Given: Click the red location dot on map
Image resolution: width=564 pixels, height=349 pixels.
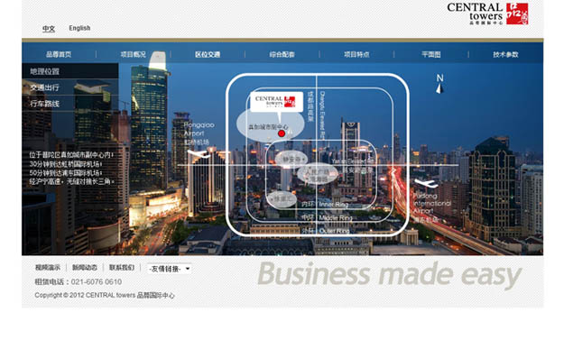Looking at the screenshot, I should pos(282,133).
